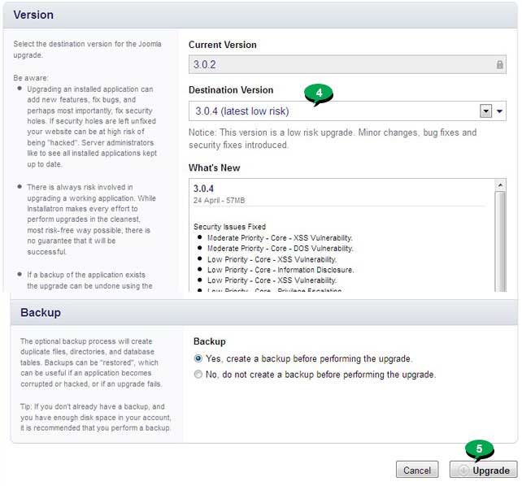This screenshot has height=486, width=522.
Task: Click 'Low Priority - Core - Information Disclosure' item
Action: tap(281, 270)
